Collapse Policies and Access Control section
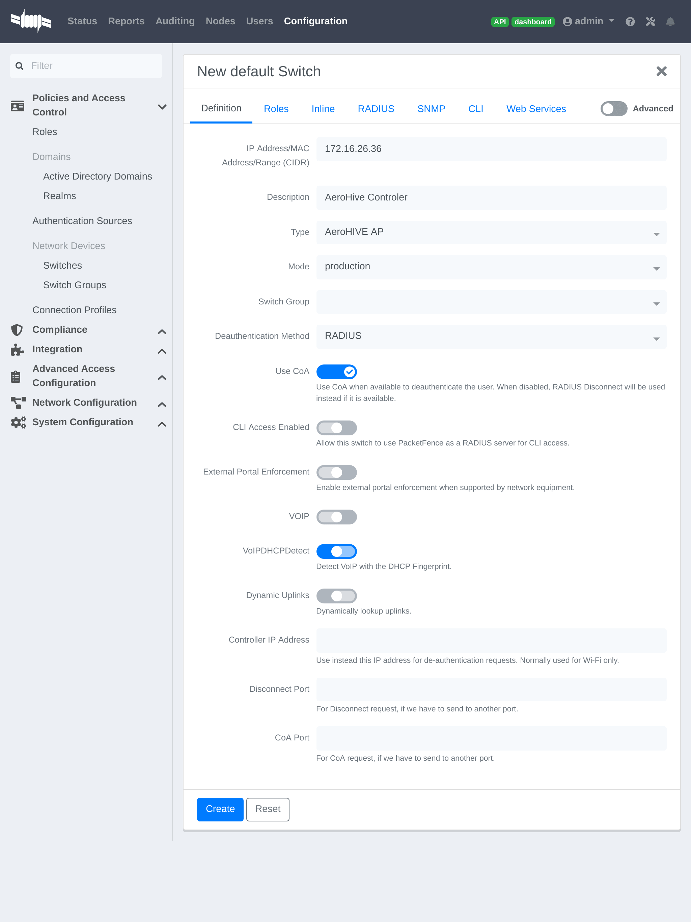This screenshot has height=922, width=691. point(162,106)
